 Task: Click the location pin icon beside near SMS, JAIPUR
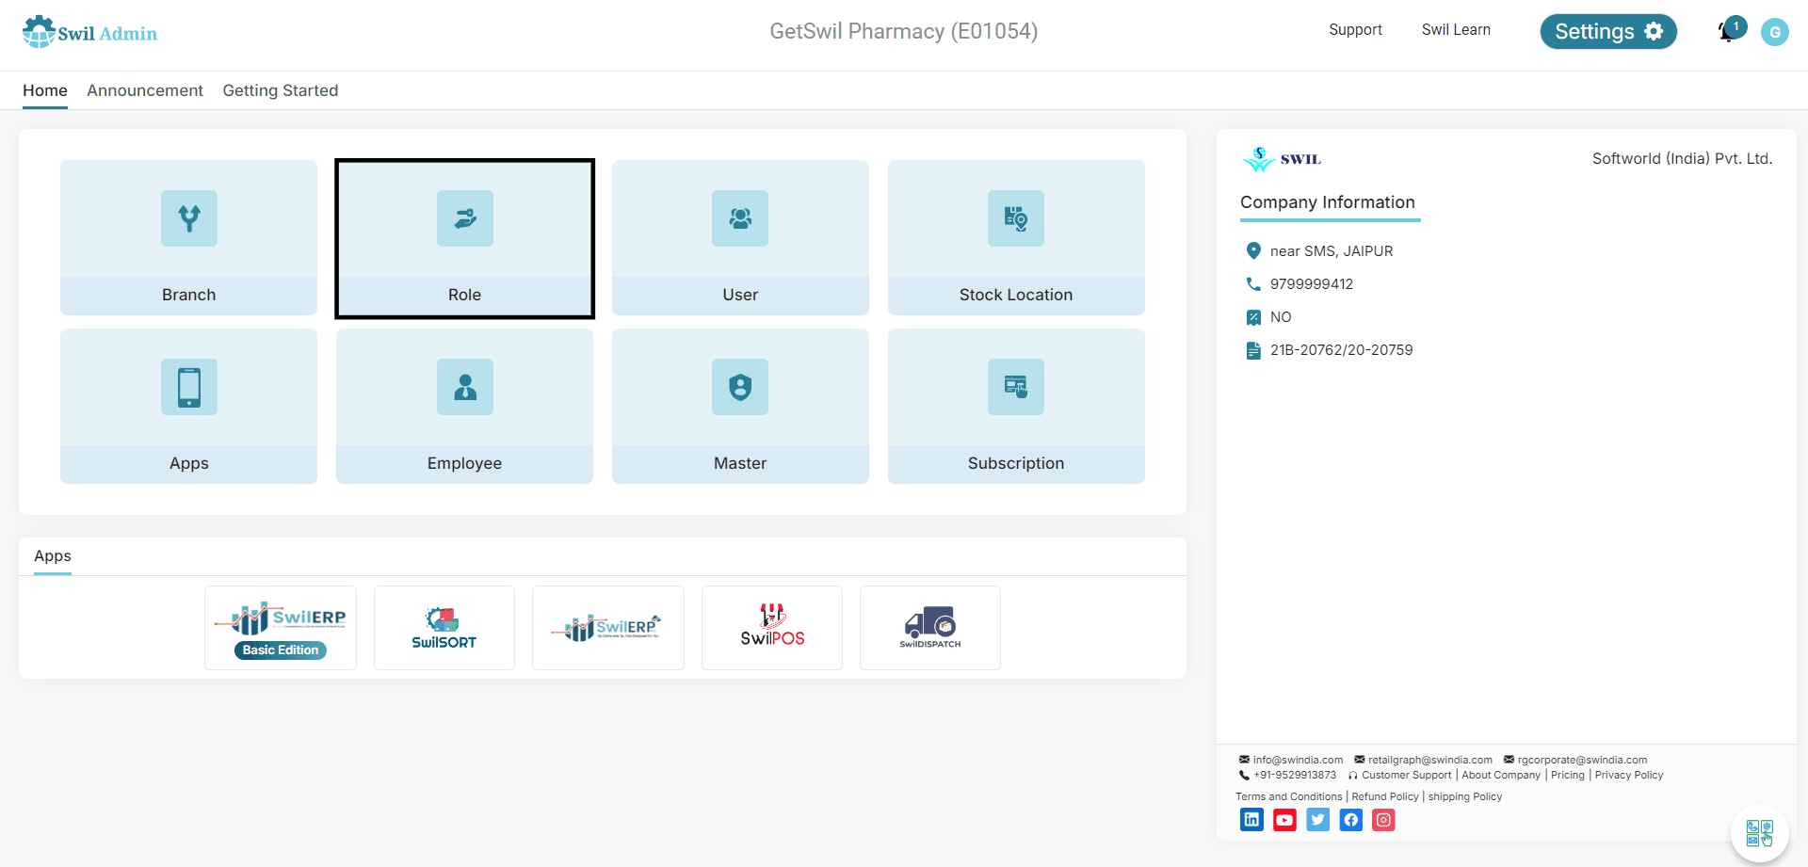point(1253,250)
